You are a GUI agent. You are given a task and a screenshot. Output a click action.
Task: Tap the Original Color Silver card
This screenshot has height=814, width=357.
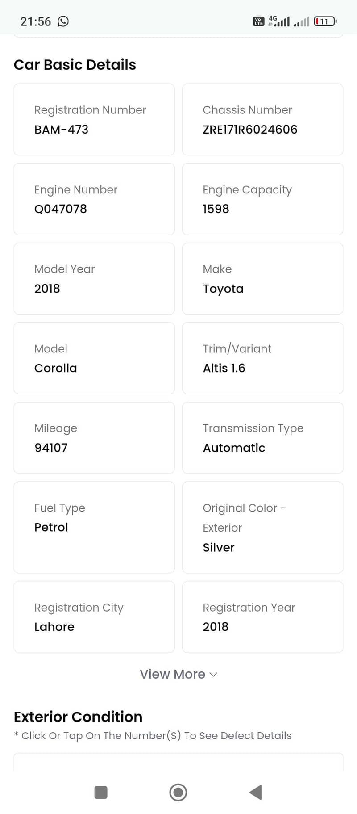pyautogui.click(x=262, y=527)
